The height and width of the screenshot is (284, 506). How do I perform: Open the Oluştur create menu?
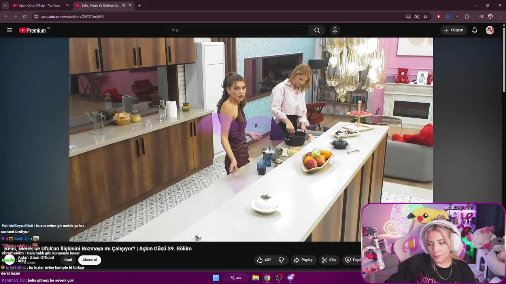tap(453, 30)
